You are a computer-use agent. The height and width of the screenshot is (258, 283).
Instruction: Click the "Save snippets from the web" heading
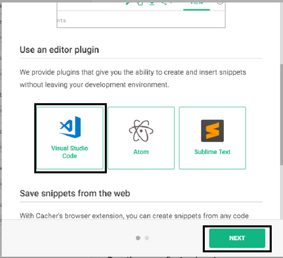coord(75,193)
